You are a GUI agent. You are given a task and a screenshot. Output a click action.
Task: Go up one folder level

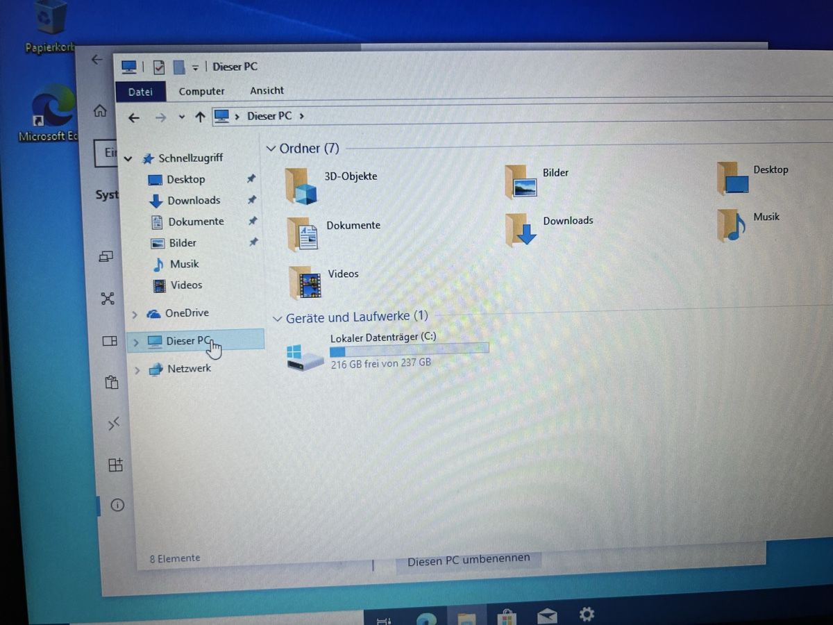(x=200, y=117)
